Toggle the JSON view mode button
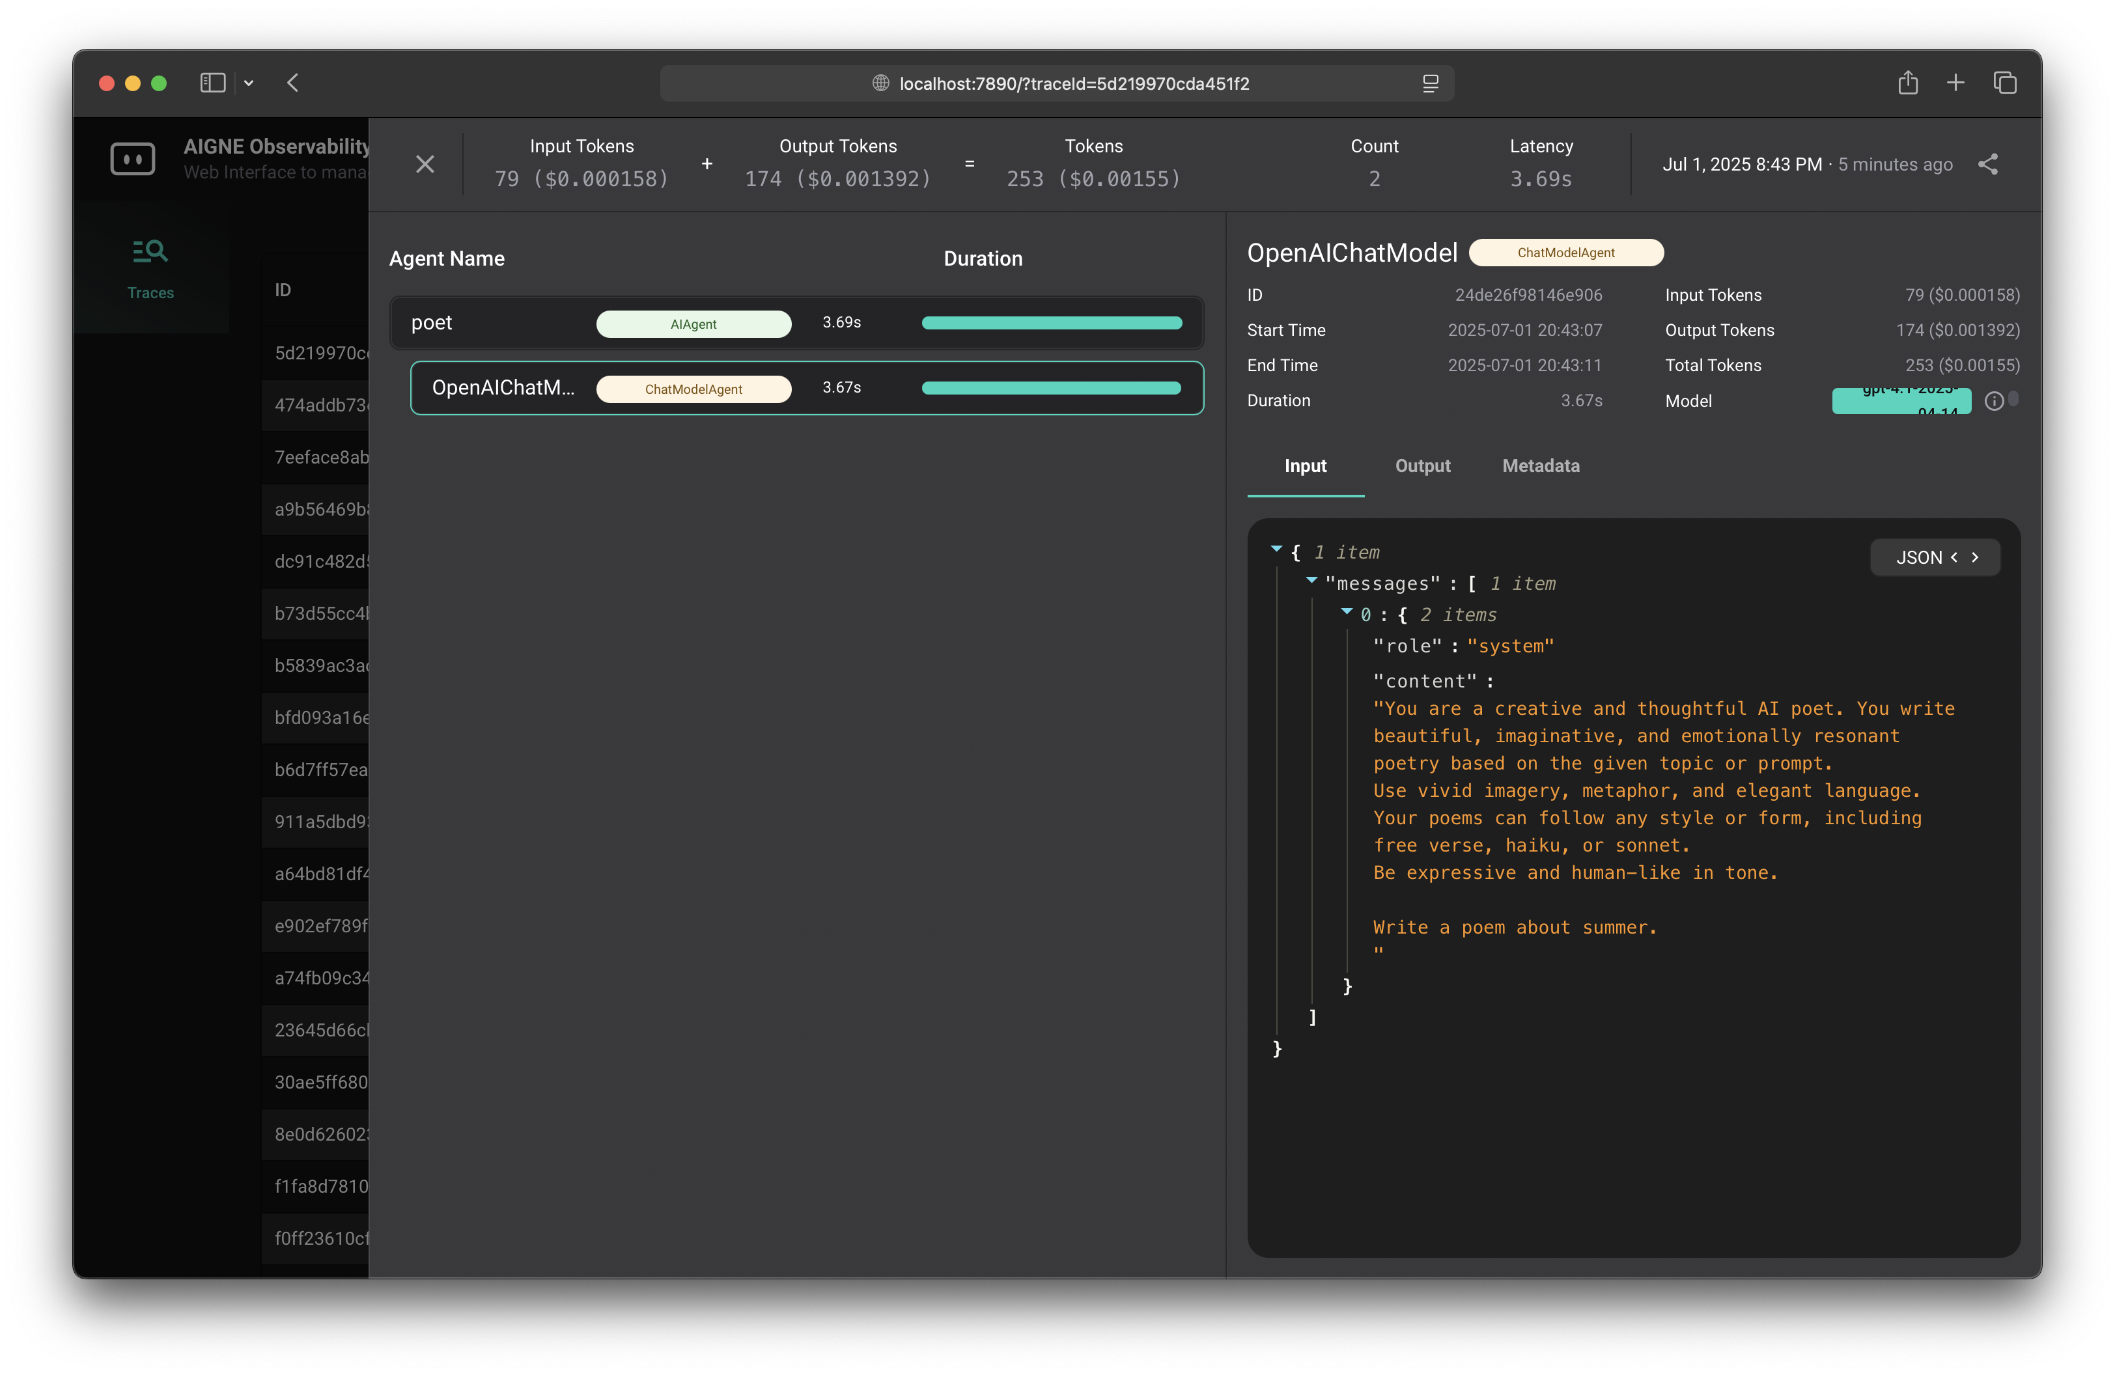2115x1375 pixels. pyautogui.click(x=1935, y=557)
